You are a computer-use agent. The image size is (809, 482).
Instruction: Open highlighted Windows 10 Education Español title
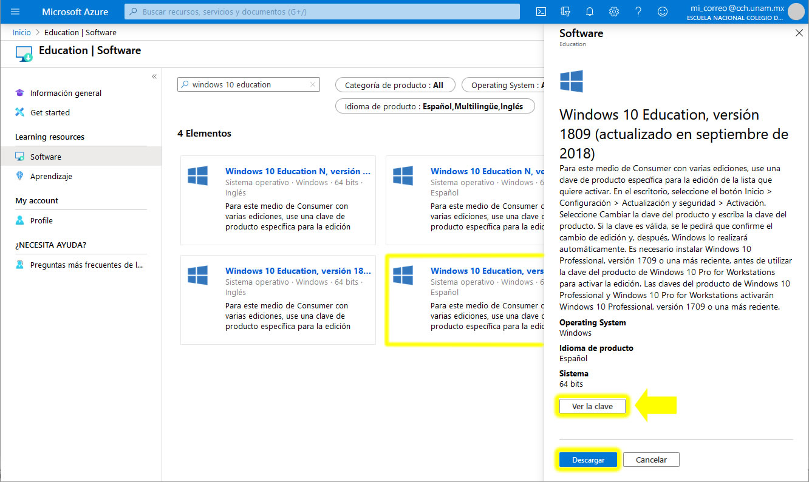487,271
